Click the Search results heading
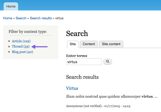Viewport: 161px width, 112px height. coord(82,77)
